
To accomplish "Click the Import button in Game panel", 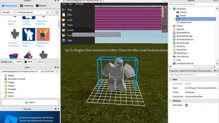I will (30, 102).
